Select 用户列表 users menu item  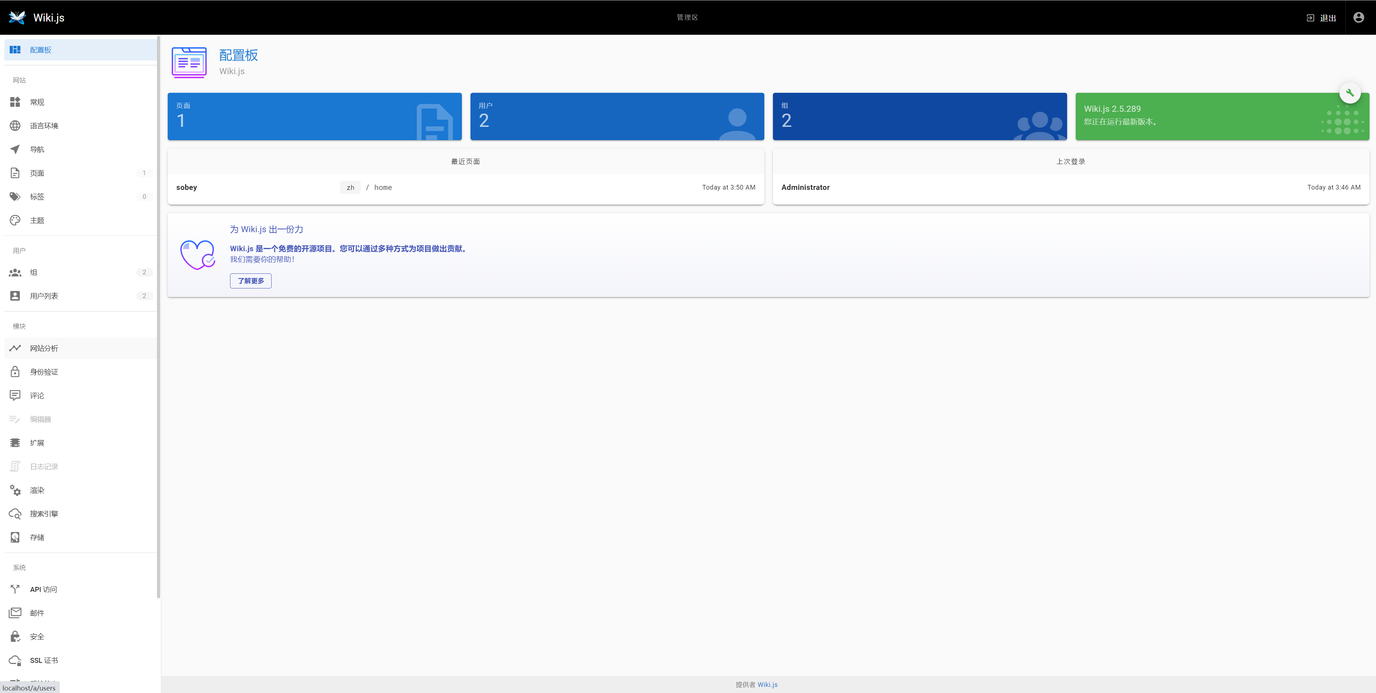[44, 296]
